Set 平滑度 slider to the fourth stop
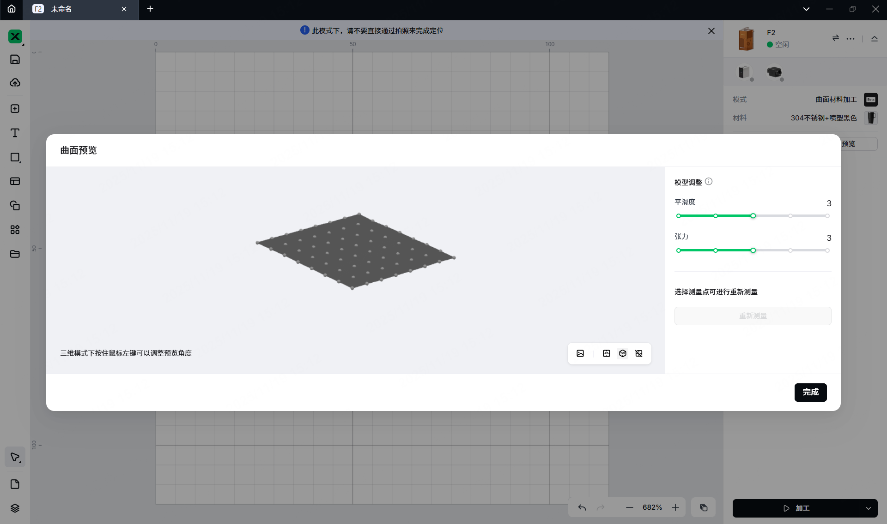Image resolution: width=887 pixels, height=524 pixels. pyautogui.click(x=790, y=216)
